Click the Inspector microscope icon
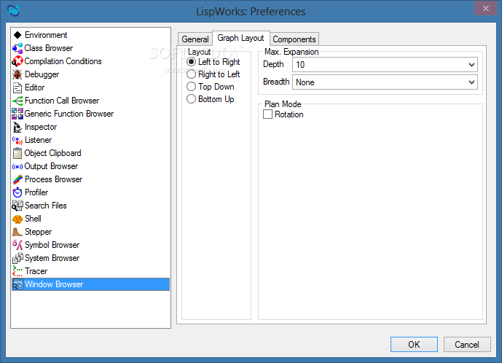 click(17, 127)
